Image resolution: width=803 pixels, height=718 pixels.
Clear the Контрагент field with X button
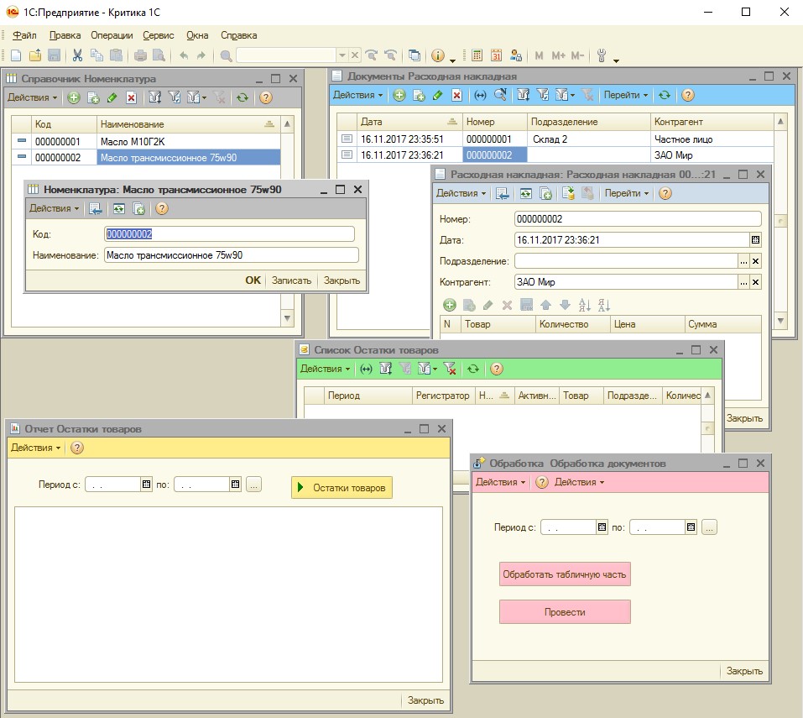pos(755,283)
